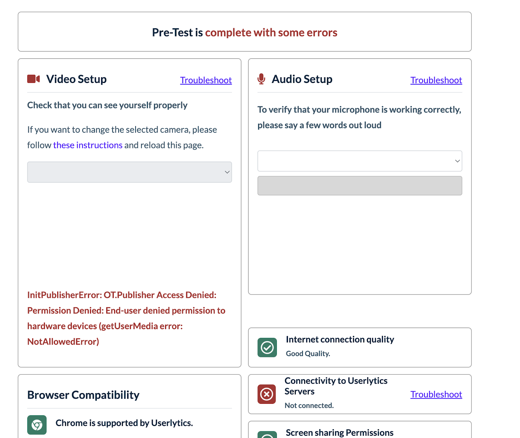Click the green checkmark for Internet connection quality

point(266,348)
